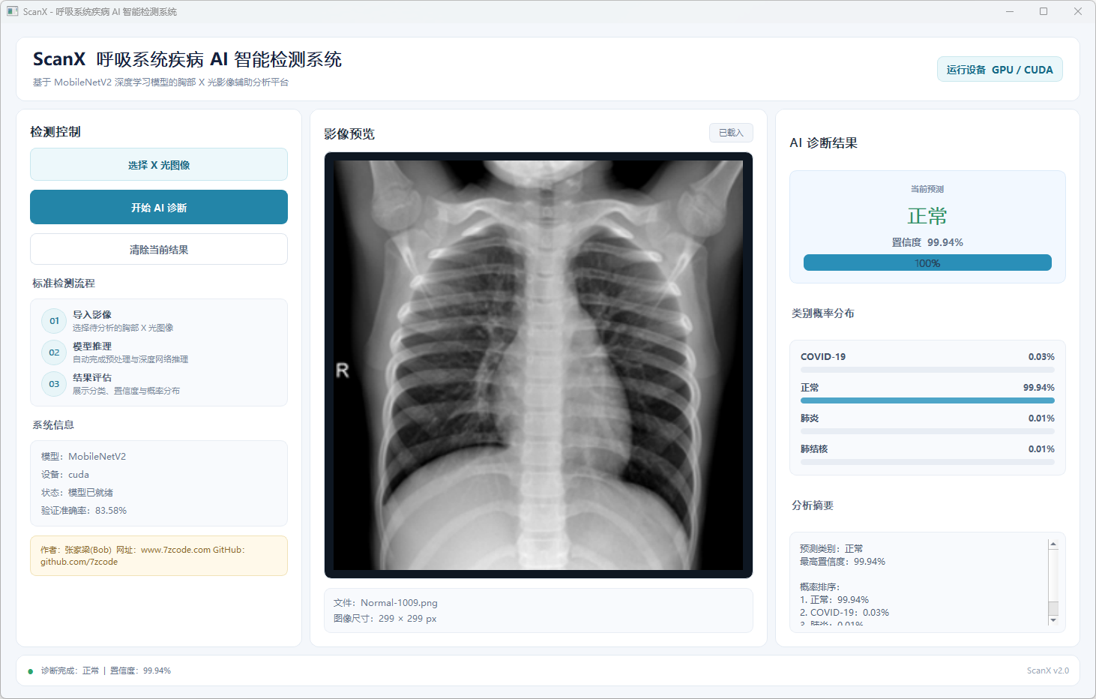The height and width of the screenshot is (699, 1096).
Task: Click the confidence 100% progress bar
Action: 927,262
